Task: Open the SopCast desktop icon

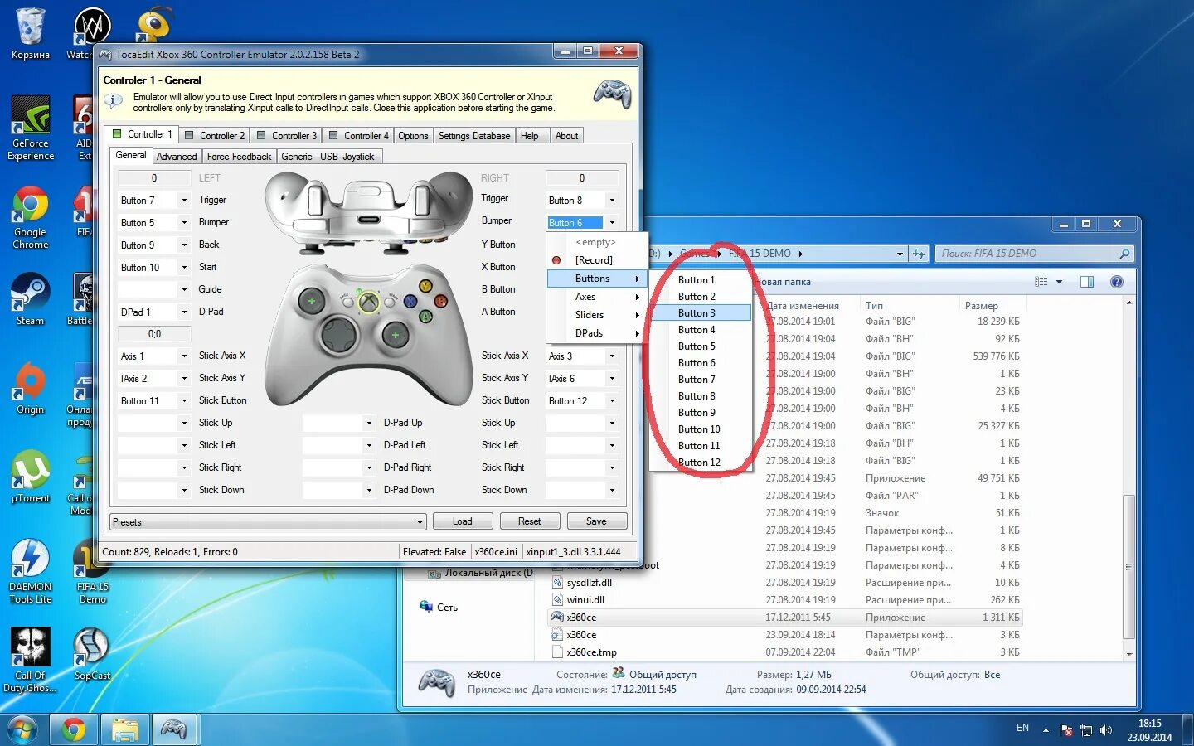Action: pos(92,654)
